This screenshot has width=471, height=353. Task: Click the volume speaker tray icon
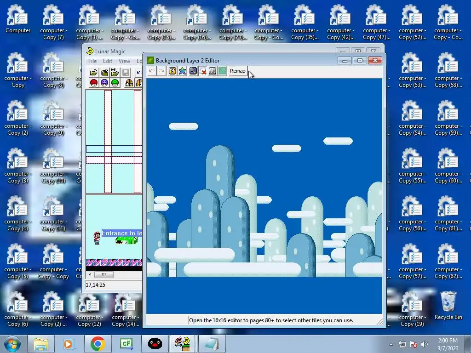424,344
